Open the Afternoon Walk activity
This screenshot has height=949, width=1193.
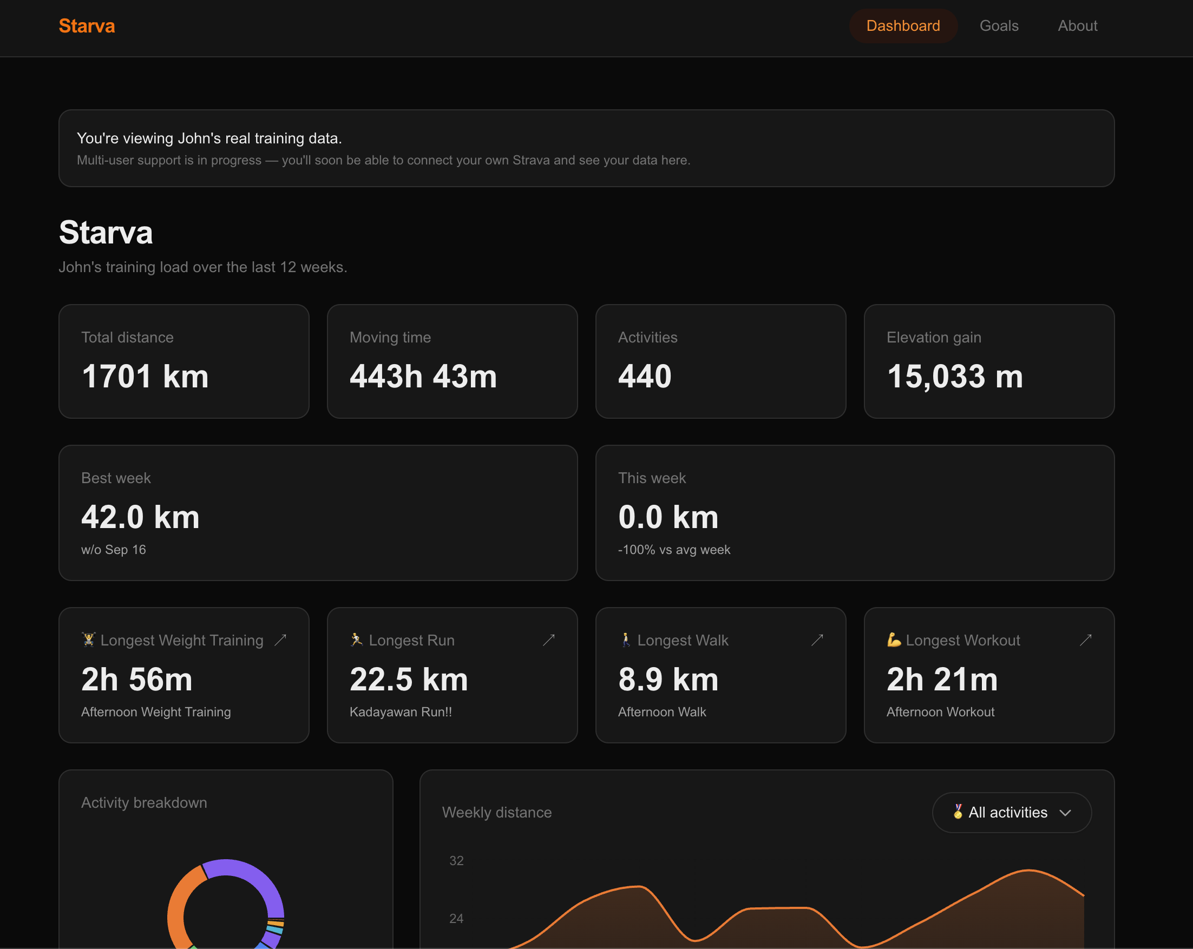[662, 712]
